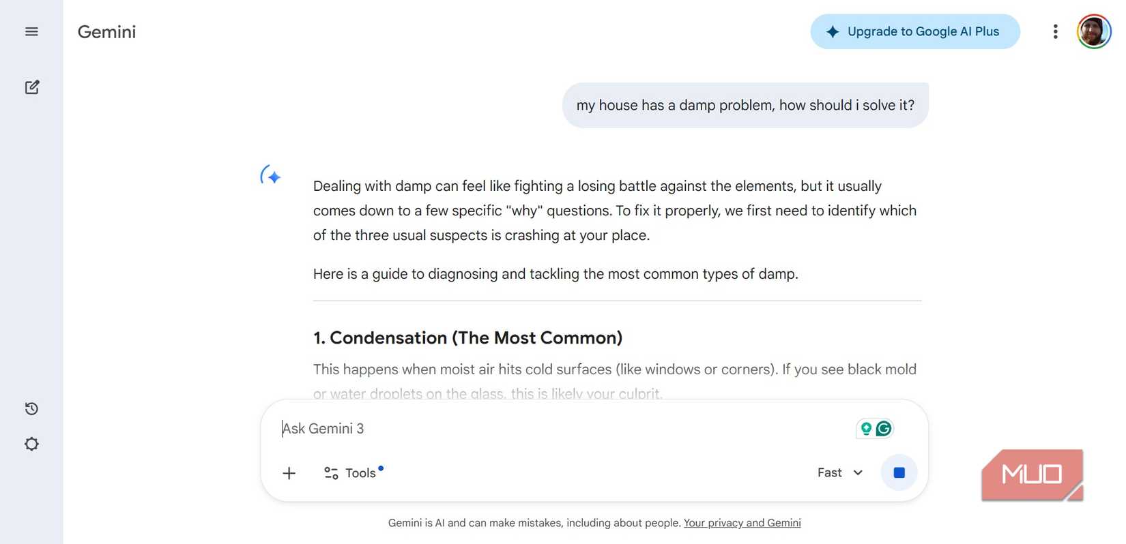The height and width of the screenshot is (544, 1126).
Task: Stop the response with the blue square button
Action: tap(899, 472)
